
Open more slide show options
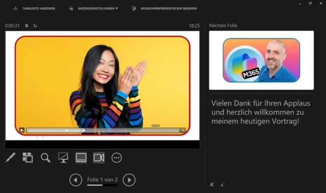pos(117,158)
